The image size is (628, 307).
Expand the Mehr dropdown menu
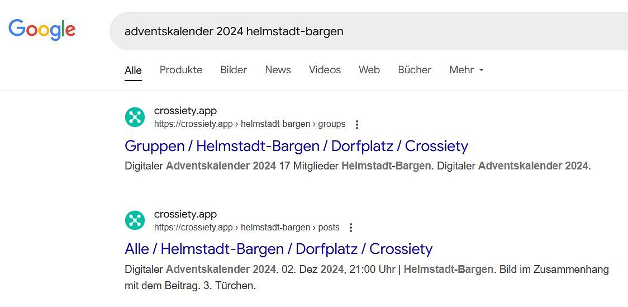point(467,70)
